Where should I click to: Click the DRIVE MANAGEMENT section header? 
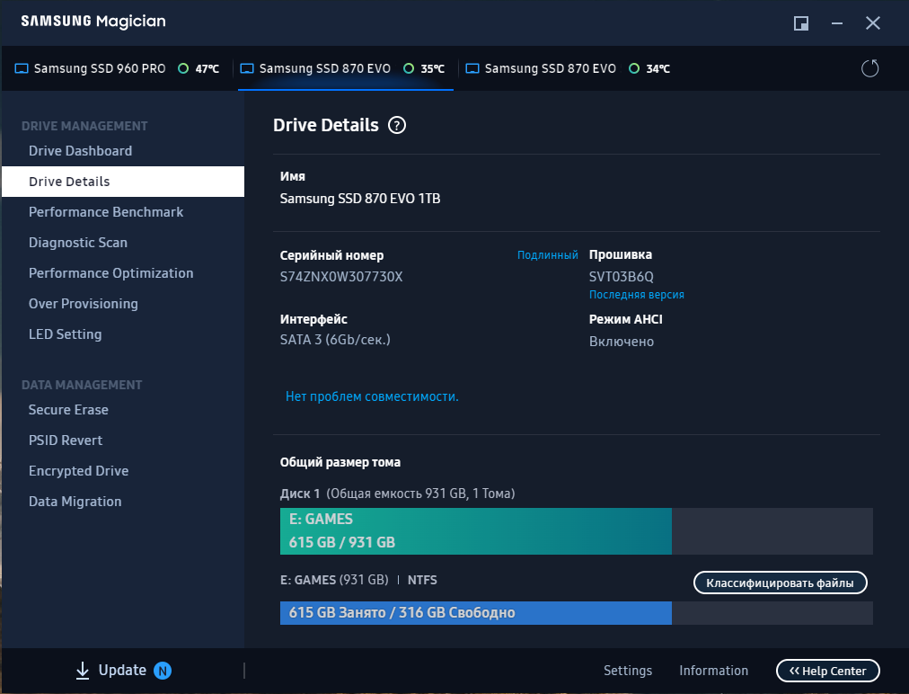pyautogui.click(x=84, y=126)
